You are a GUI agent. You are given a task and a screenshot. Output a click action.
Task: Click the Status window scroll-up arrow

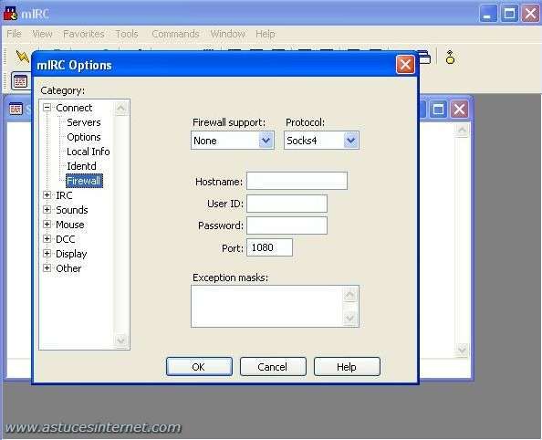coord(462,131)
